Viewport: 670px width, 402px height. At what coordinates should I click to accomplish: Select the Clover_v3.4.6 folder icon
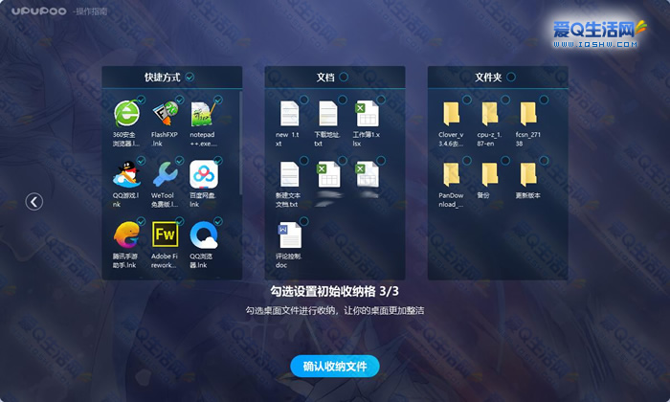451,114
